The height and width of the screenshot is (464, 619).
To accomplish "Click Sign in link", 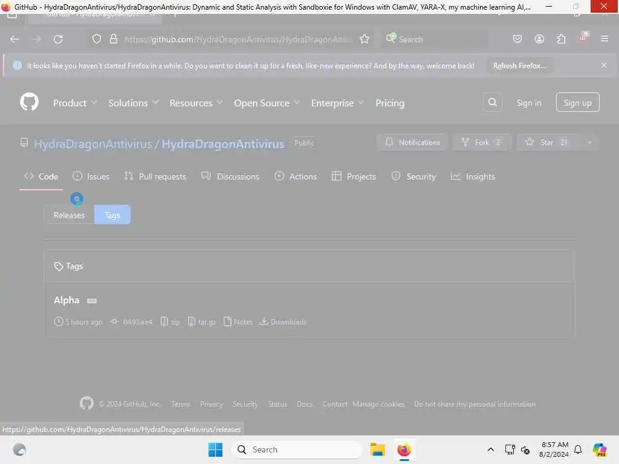I will point(528,103).
